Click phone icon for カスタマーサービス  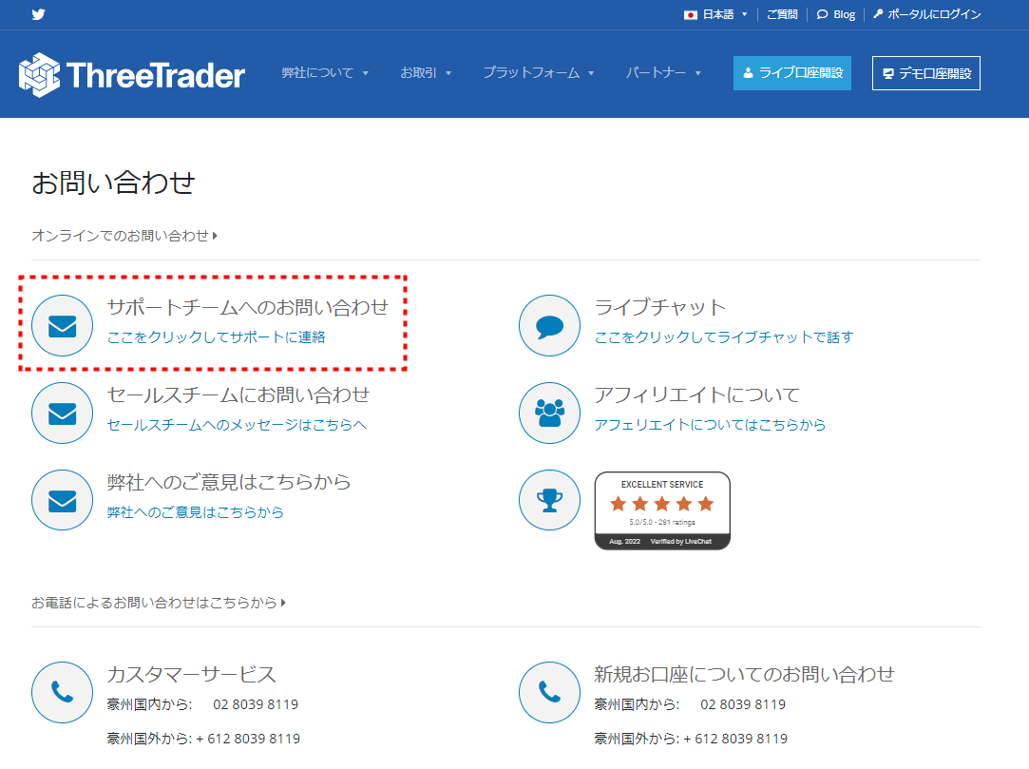pyautogui.click(x=63, y=692)
